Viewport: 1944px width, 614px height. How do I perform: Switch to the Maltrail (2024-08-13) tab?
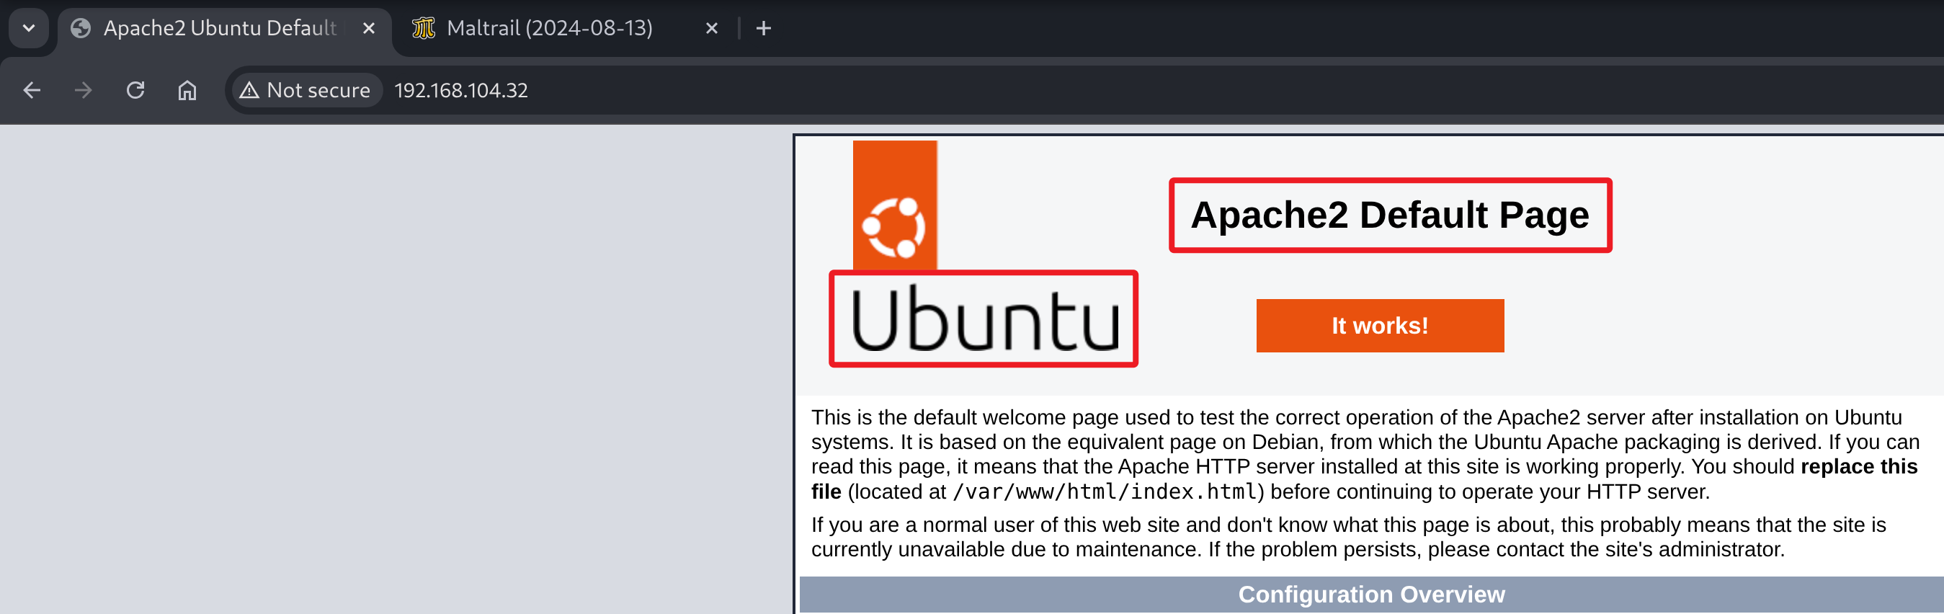pyautogui.click(x=548, y=29)
